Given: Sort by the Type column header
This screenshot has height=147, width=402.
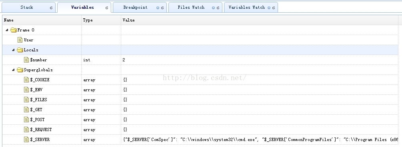Looking at the screenshot, I should [x=101, y=20].
